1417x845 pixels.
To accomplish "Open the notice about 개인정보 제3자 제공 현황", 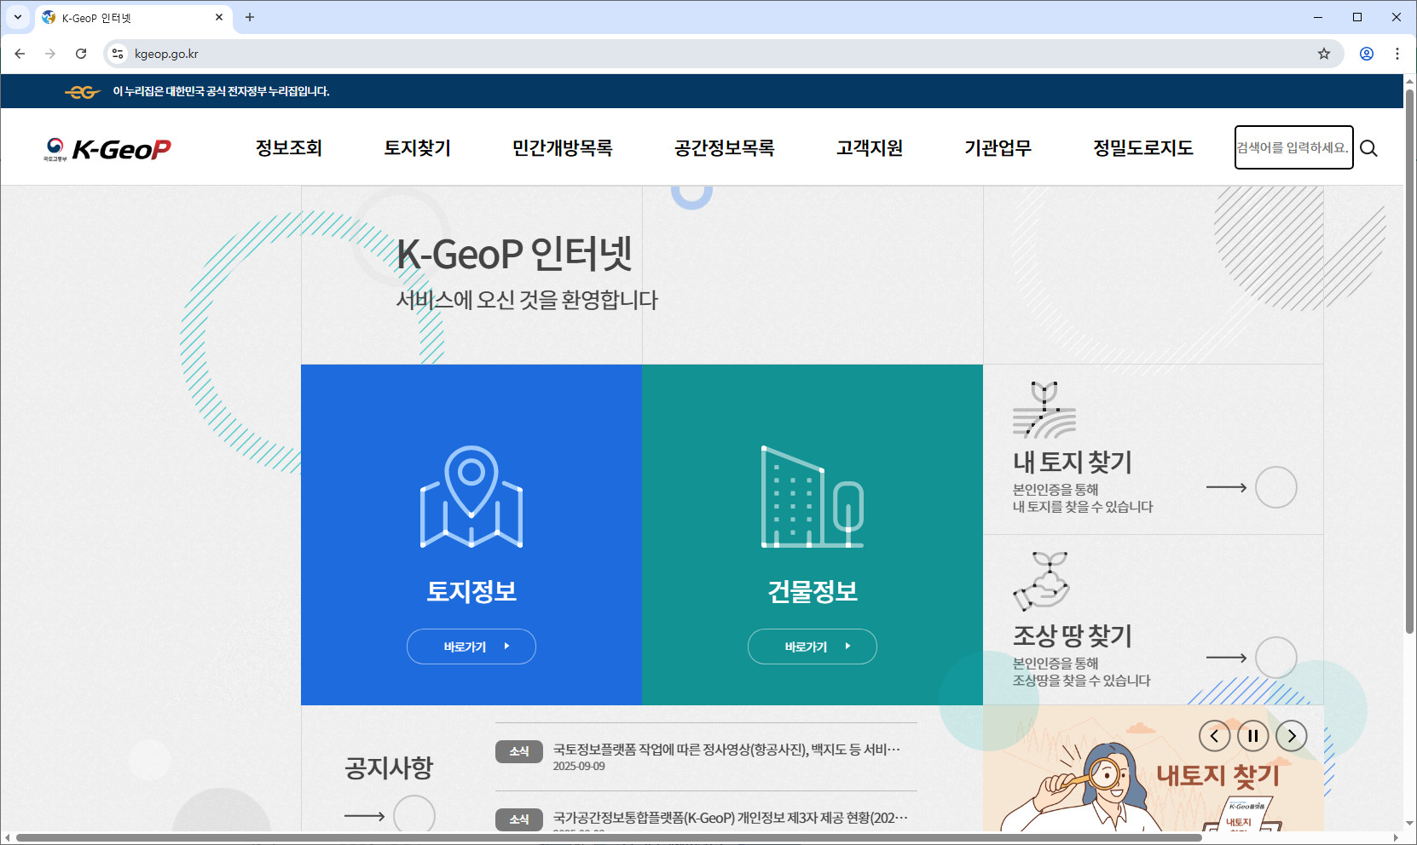I will [731, 818].
